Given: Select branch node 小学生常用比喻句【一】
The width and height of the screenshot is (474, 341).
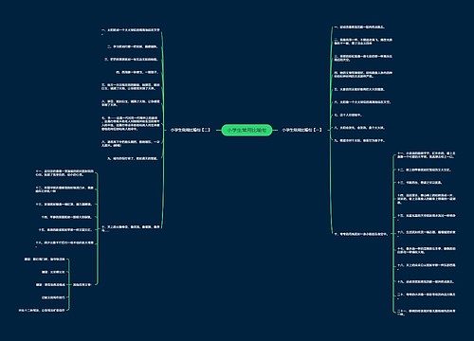Looking at the screenshot, I should [x=301, y=130].
